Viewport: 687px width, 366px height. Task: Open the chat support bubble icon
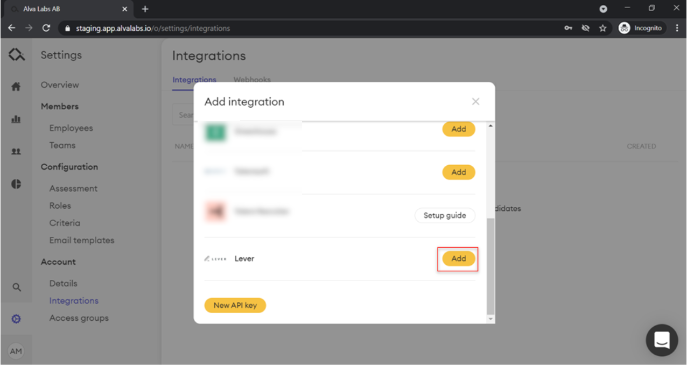662,341
